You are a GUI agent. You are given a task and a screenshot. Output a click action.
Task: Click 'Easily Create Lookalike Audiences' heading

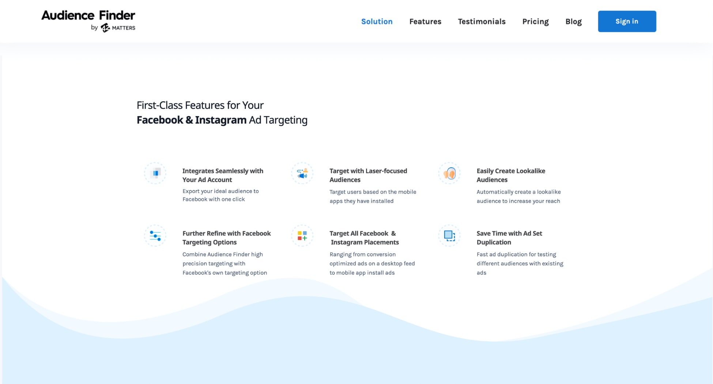(x=511, y=175)
